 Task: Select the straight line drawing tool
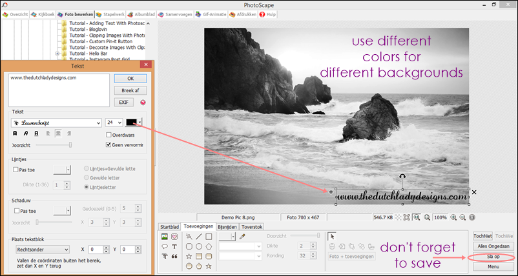coord(199,237)
